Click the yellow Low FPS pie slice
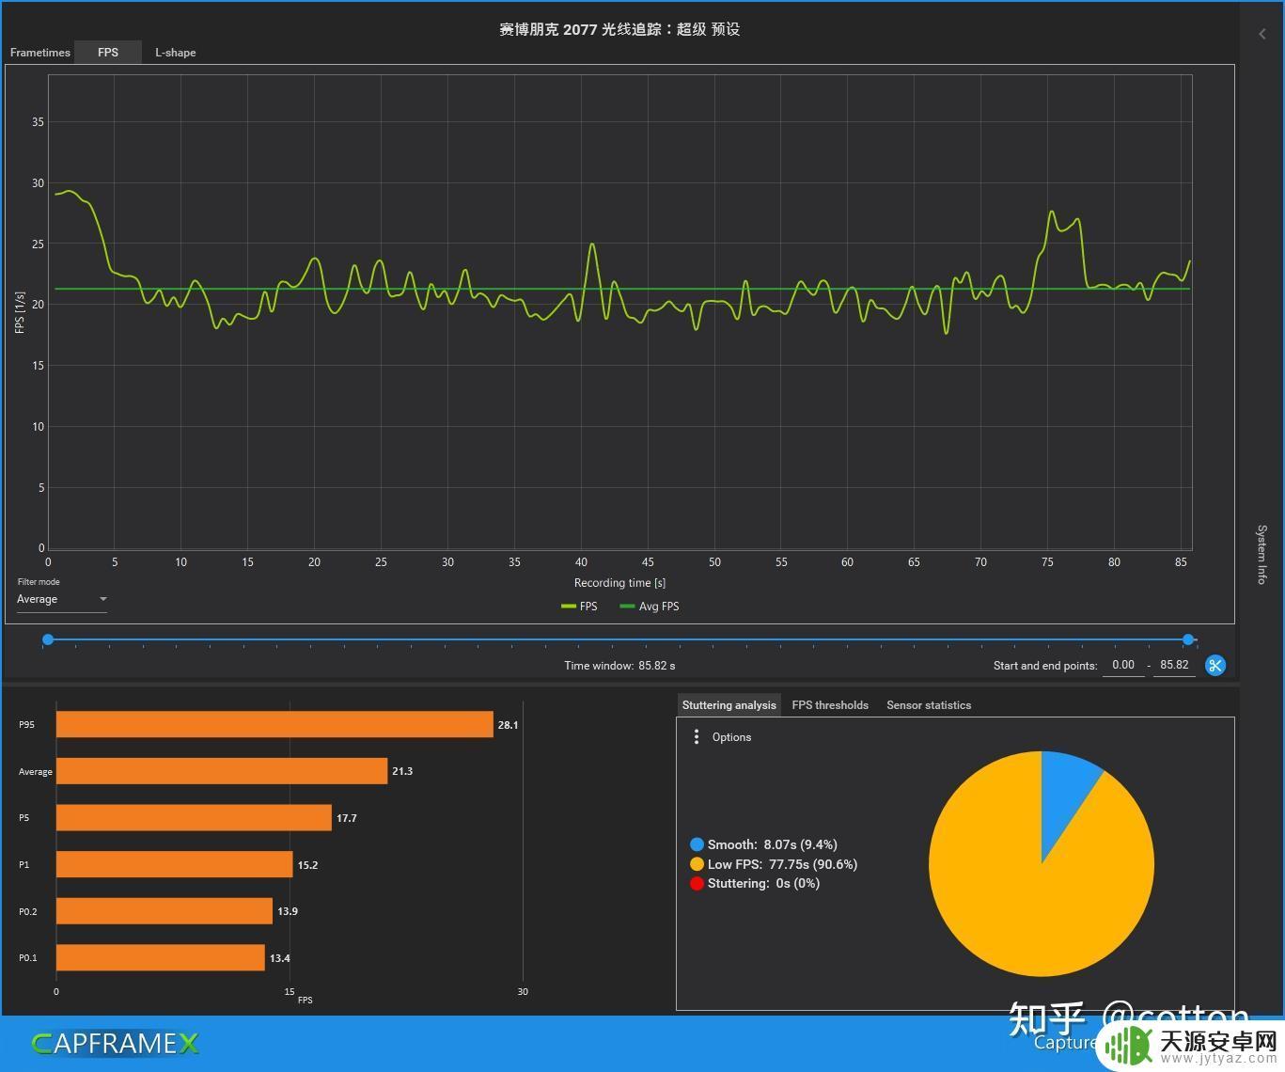Viewport: 1285px width, 1072px height. (1025, 893)
